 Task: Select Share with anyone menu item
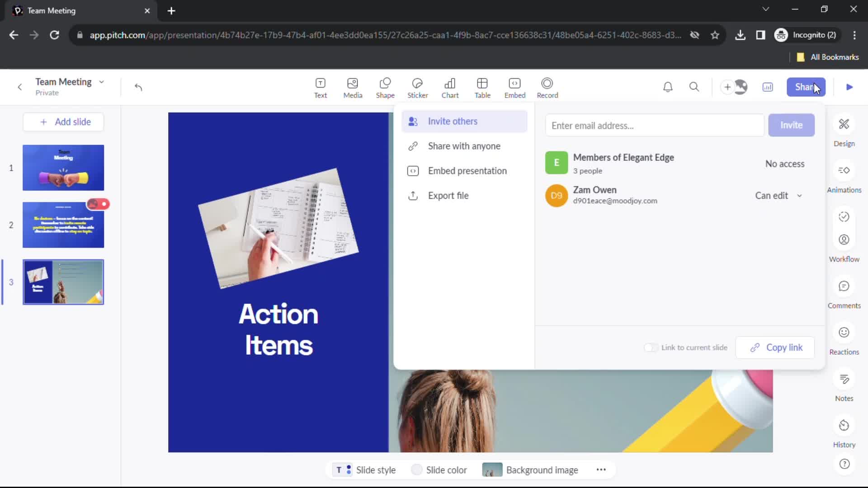464,145
